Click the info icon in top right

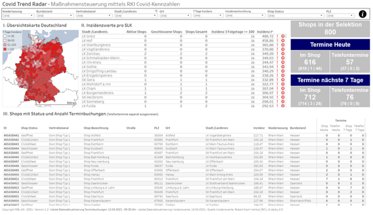pos(363,14)
